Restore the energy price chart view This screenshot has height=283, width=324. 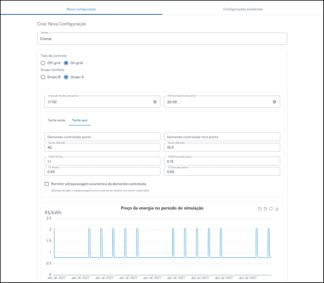pyautogui.click(x=271, y=209)
